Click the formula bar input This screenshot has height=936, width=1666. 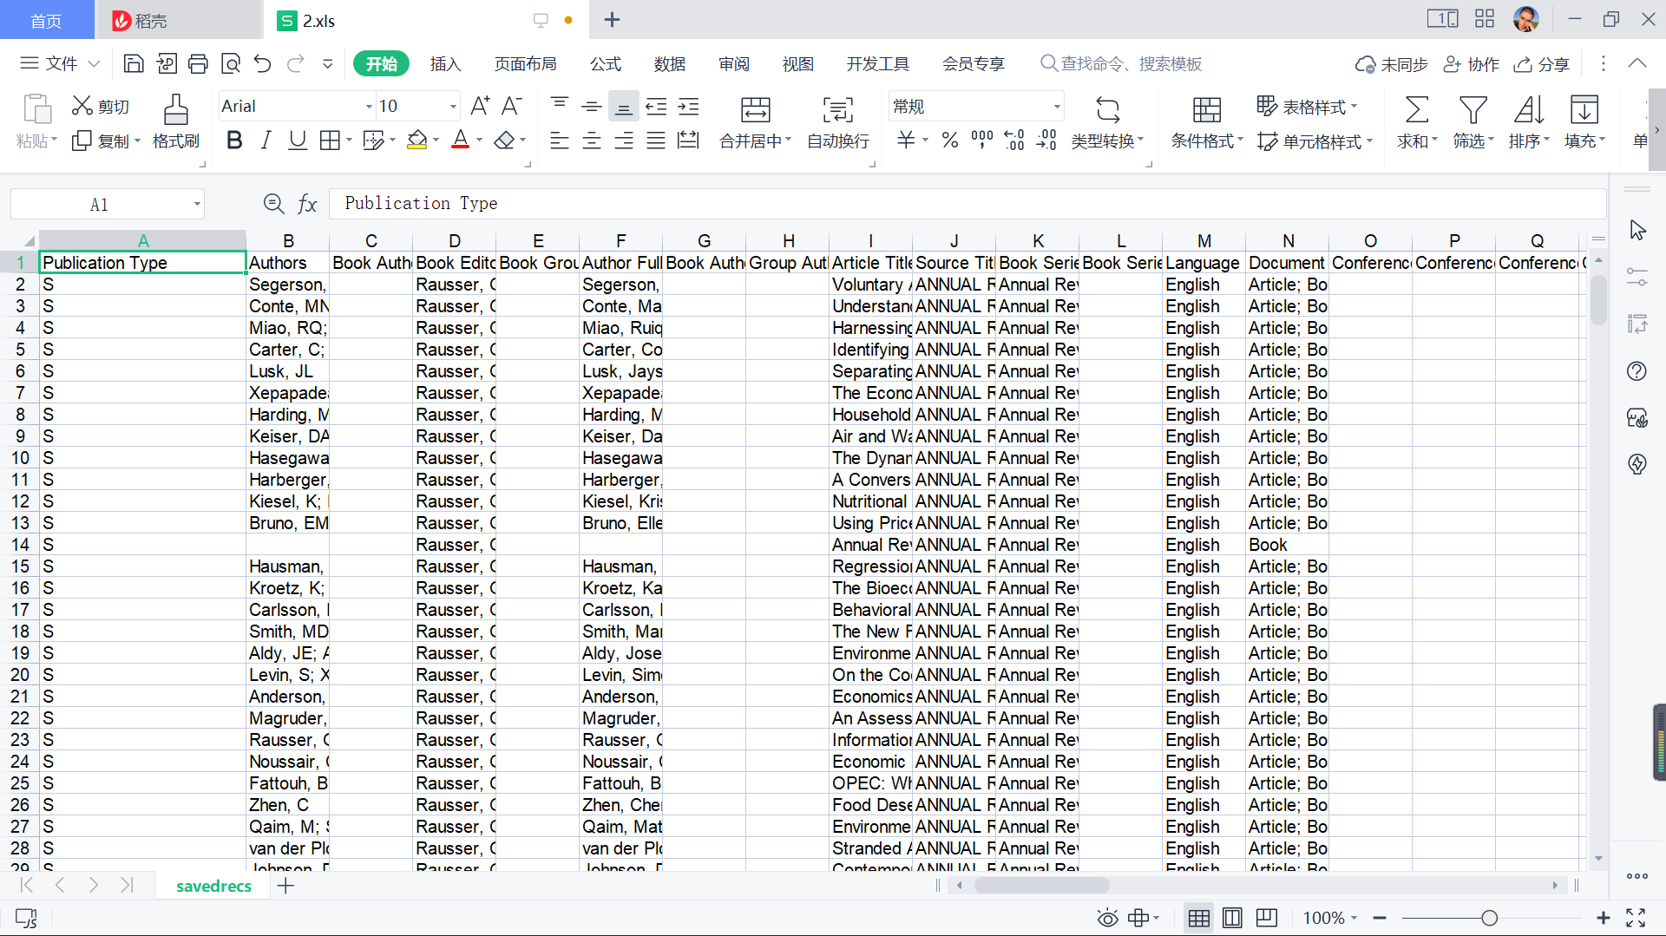[967, 203]
